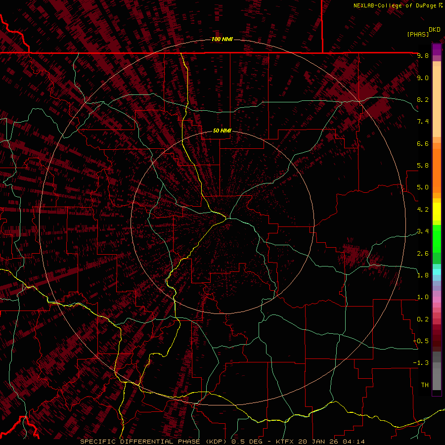Click the 100 NMI range ring label
Viewport: 445px width, 445px height.
(x=222, y=39)
